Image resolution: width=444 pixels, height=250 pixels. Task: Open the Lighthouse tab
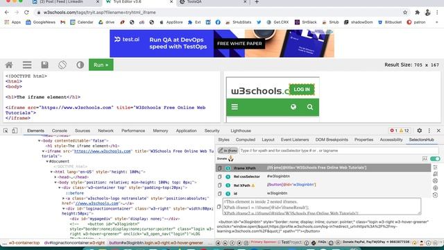(x=241, y=131)
